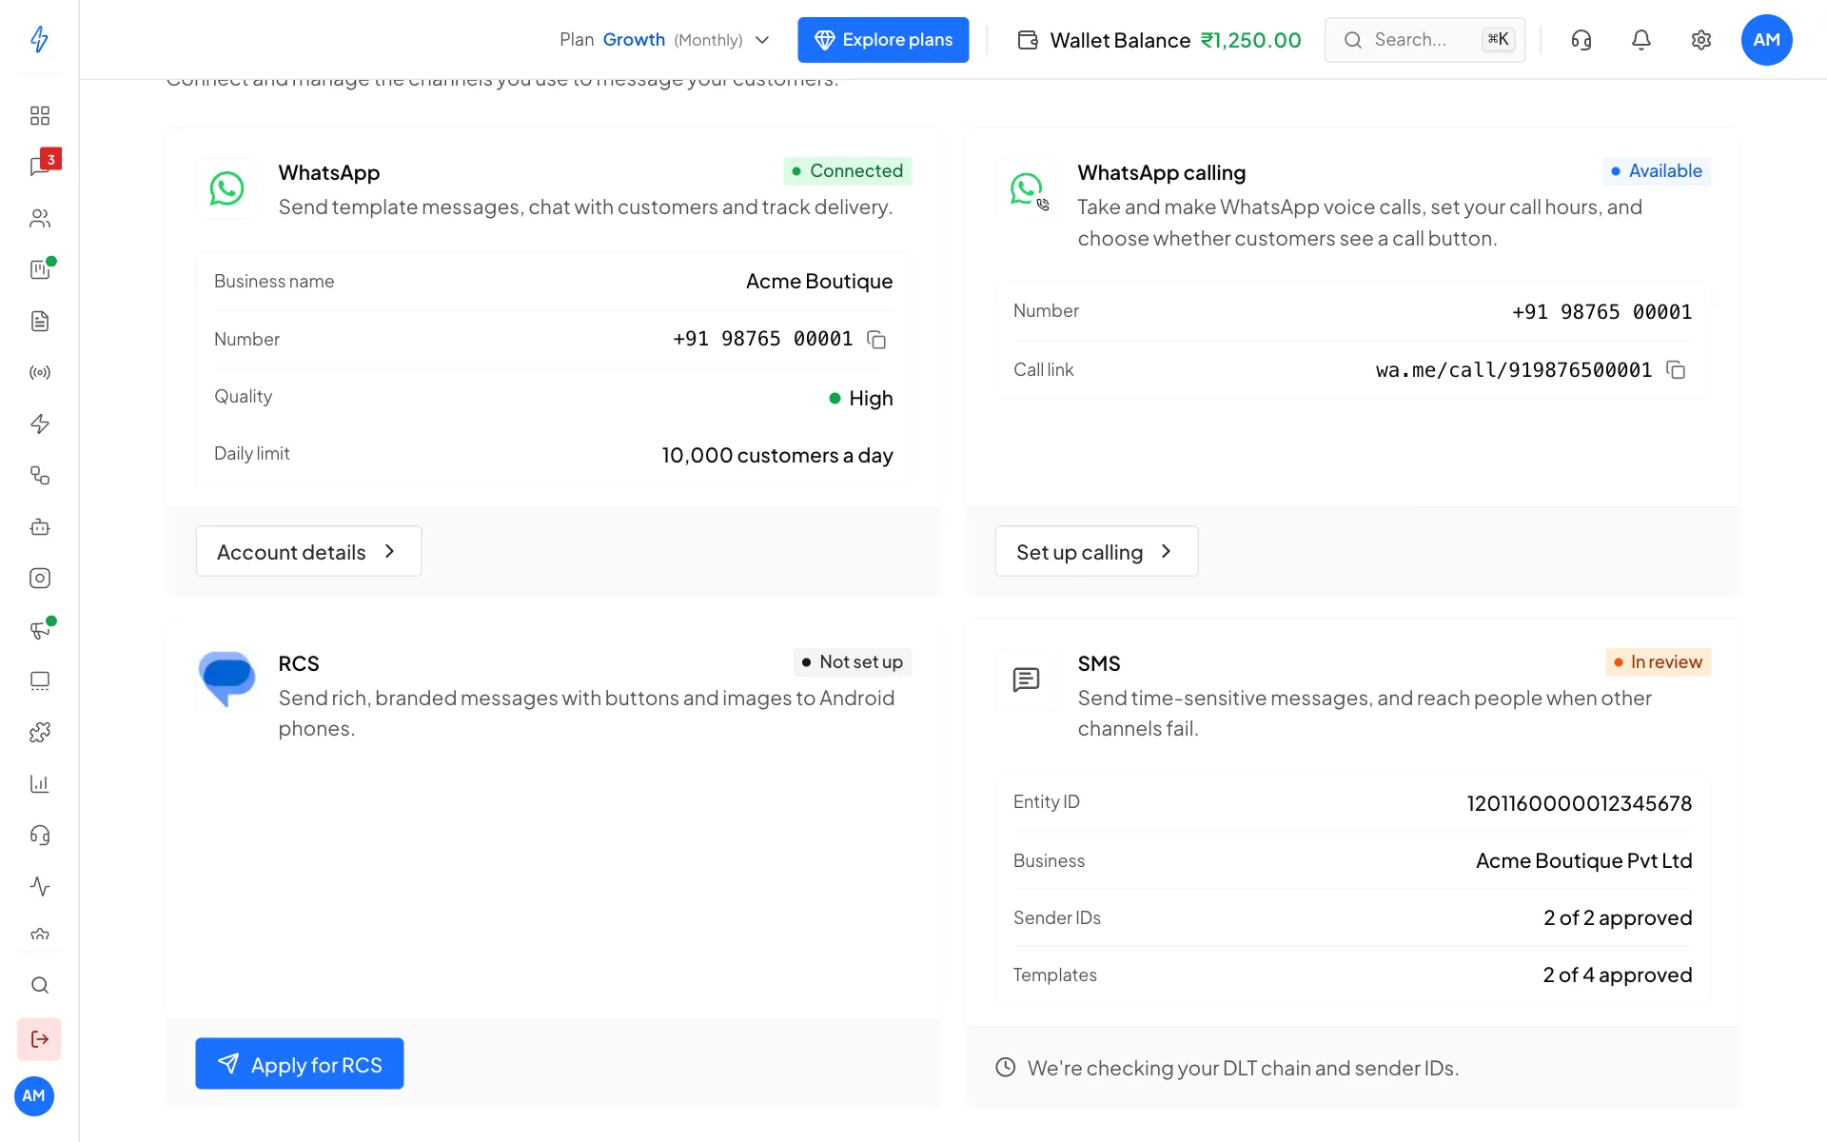Open the lightning bolt automation icon in sidebar
The width and height of the screenshot is (1827, 1142).
pyautogui.click(x=39, y=423)
